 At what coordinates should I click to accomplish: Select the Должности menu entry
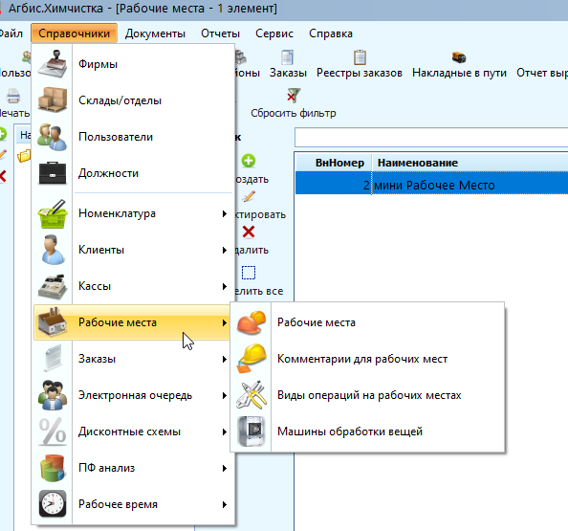133,173
